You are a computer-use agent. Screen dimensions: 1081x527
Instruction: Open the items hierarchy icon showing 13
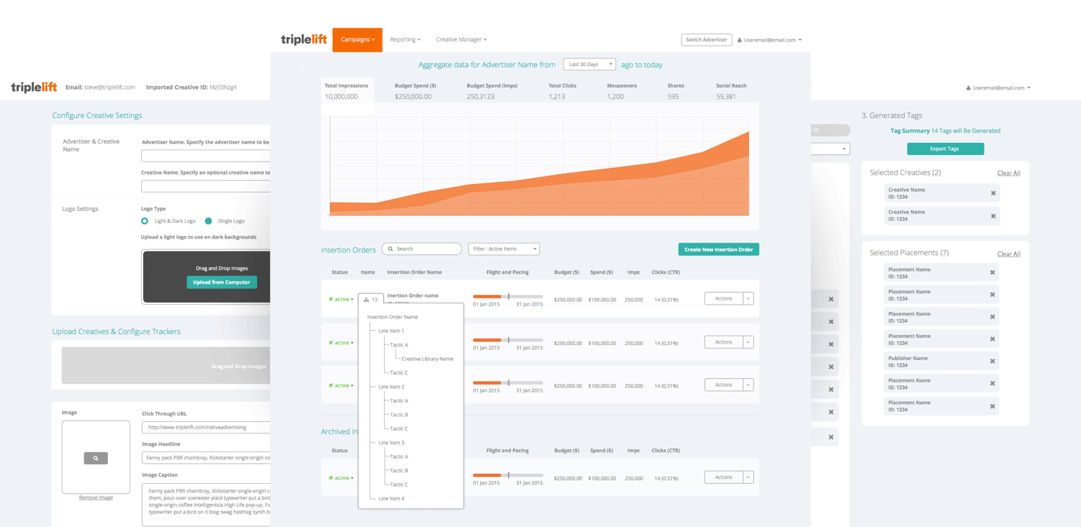[370, 299]
